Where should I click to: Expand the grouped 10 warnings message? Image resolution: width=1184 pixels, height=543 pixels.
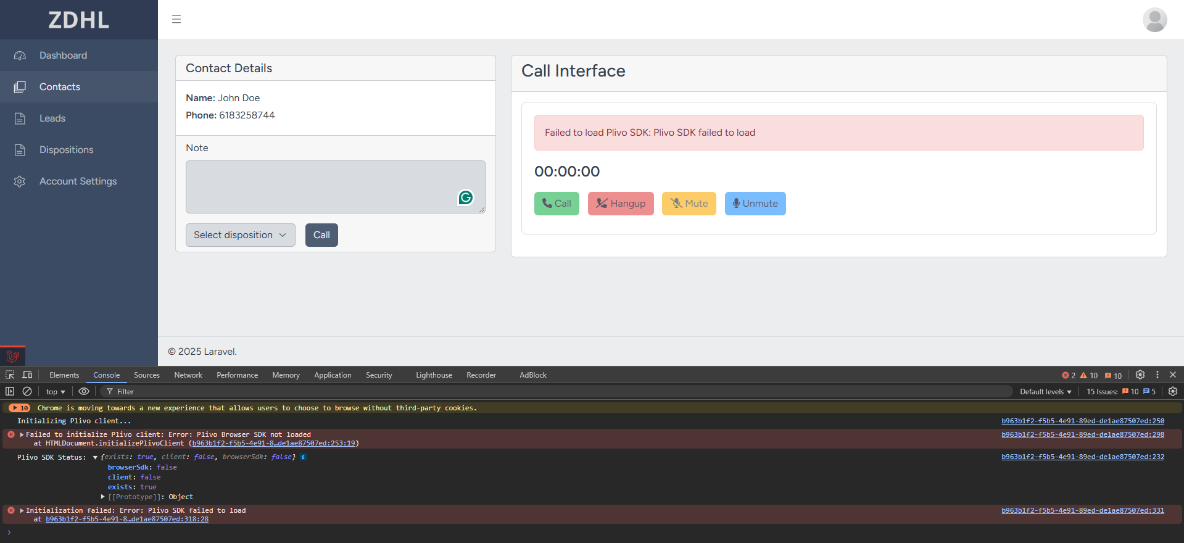pyautogui.click(x=20, y=408)
